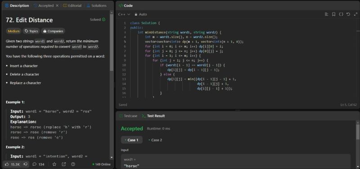Reset code with the undo arrow icon

coord(348,14)
